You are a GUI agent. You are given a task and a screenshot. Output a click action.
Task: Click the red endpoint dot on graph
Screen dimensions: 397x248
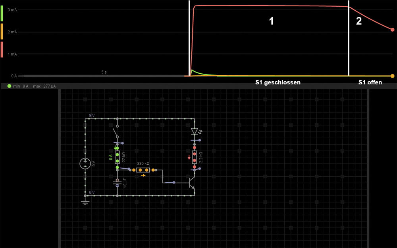(392, 30)
